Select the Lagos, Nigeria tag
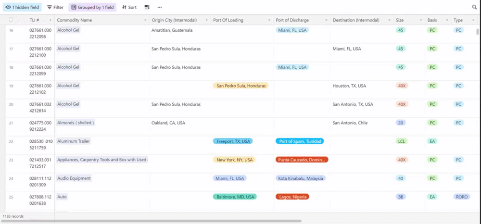Image resolution: width=481 pixels, height=224 pixels. pyautogui.click(x=292, y=197)
